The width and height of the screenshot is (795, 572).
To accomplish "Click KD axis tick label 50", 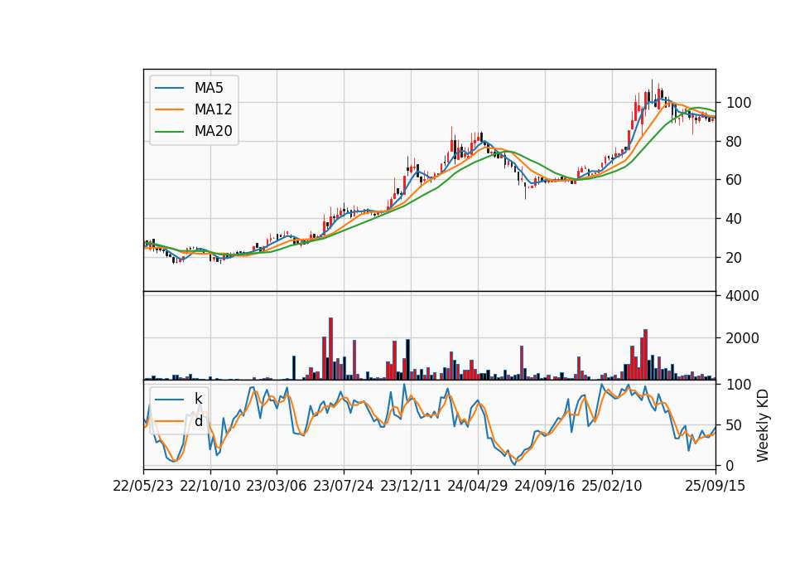I will 734,425.
